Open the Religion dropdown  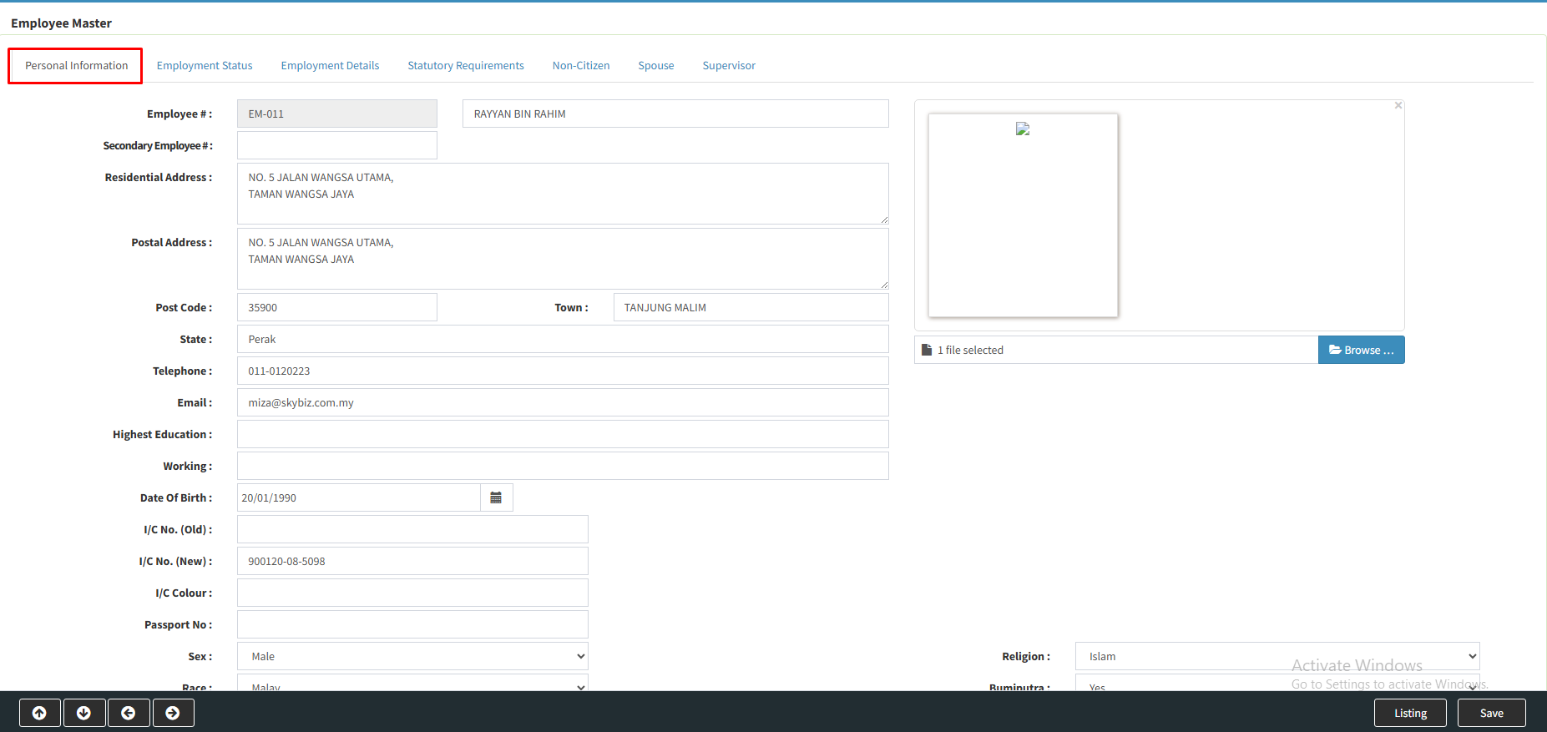pyautogui.click(x=1277, y=656)
